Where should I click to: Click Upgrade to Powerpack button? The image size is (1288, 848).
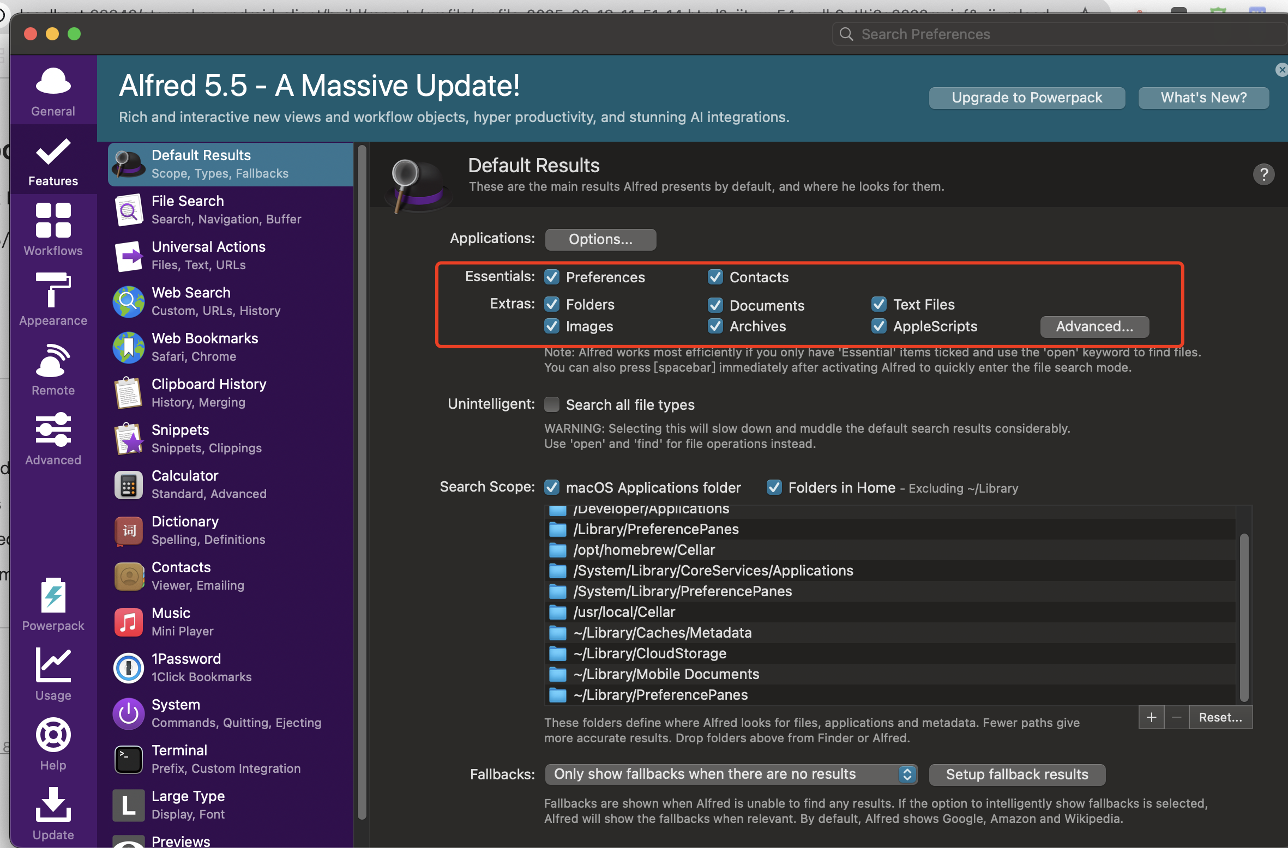(1026, 98)
